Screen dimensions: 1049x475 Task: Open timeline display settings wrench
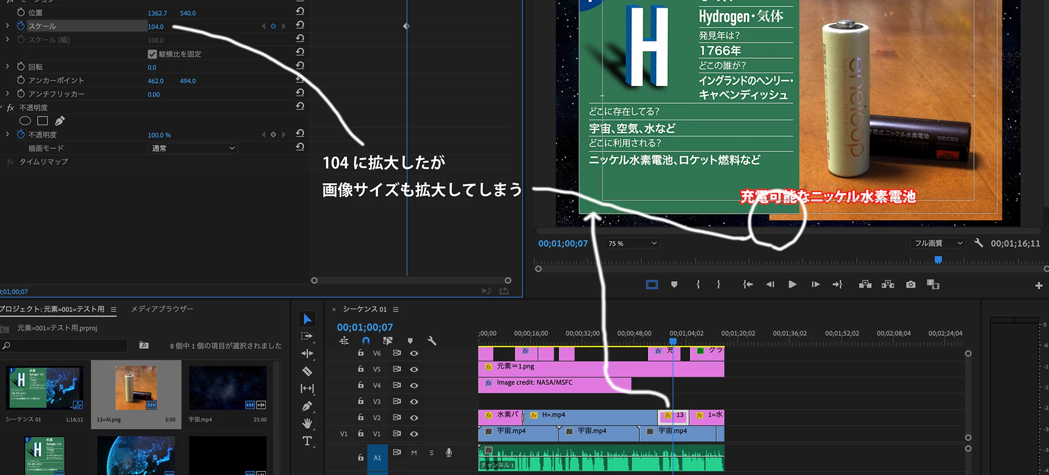tap(432, 341)
